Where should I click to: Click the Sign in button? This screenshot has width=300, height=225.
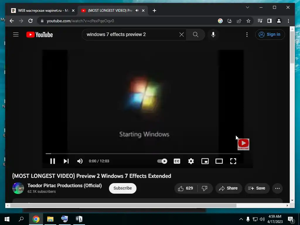pos(270,35)
